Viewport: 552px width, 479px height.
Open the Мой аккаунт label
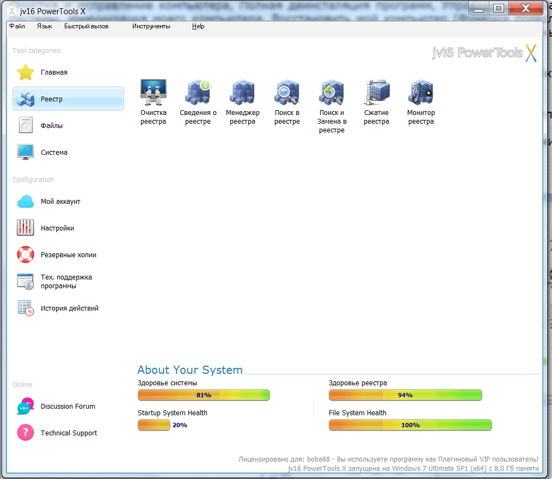click(x=60, y=202)
